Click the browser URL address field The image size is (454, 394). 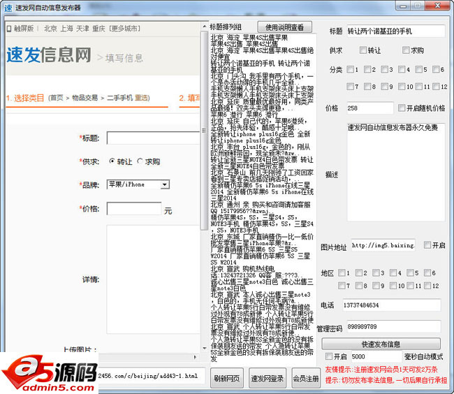152,376
